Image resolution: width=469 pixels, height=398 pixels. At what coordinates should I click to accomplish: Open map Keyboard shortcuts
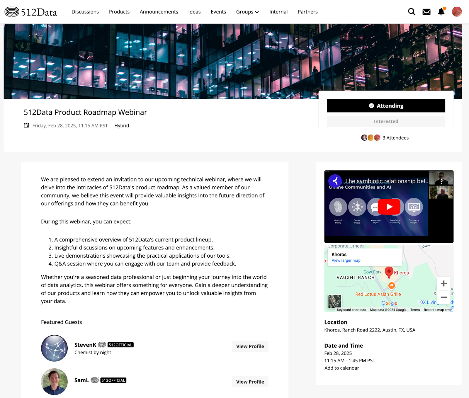(x=351, y=310)
